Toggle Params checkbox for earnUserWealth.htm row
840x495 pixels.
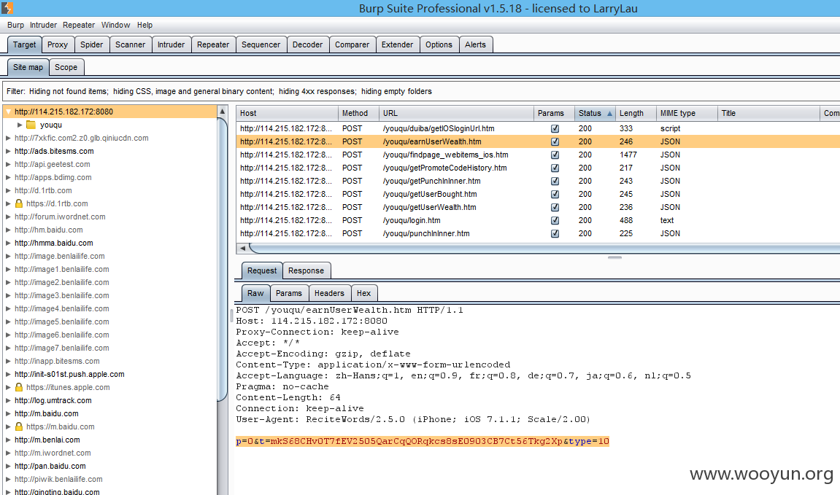555,142
